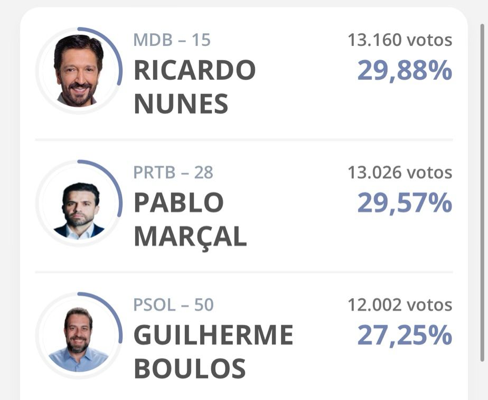Select the RICARDO NUNES candidate name
This screenshot has height=400, width=488.
click(194, 87)
